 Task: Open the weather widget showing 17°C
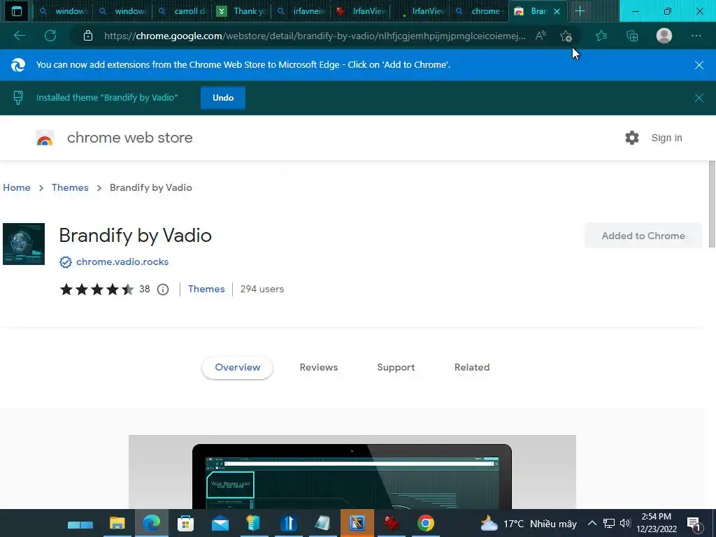coord(529,523)
